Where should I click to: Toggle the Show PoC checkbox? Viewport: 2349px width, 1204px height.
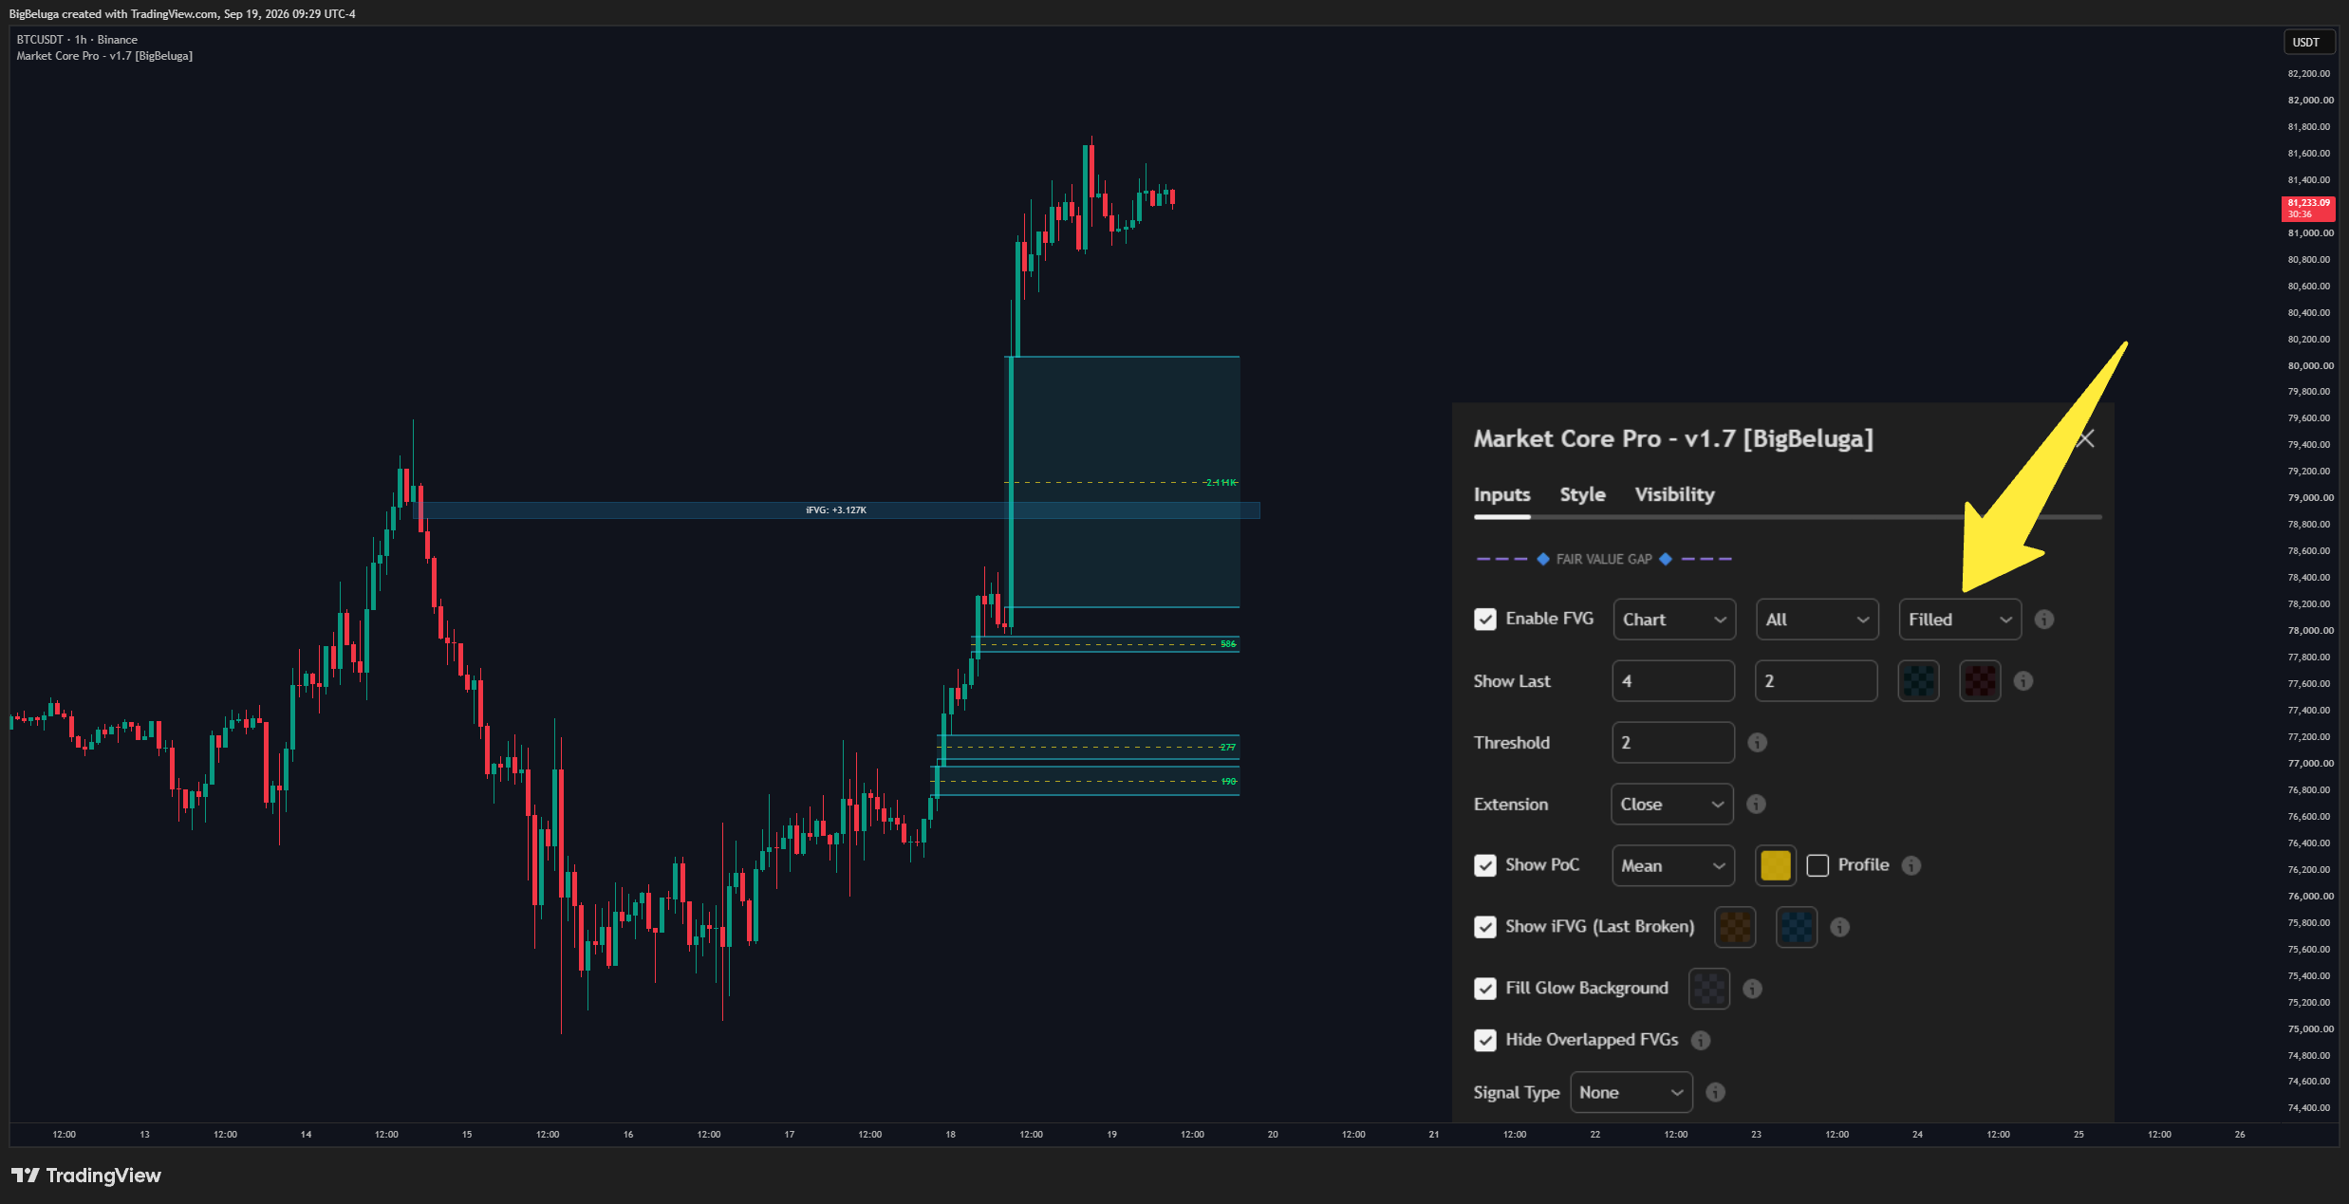1485,865
